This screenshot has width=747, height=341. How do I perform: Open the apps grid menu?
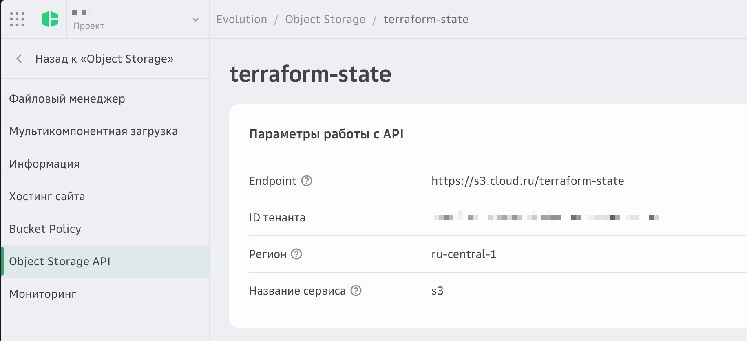[17, 19]
